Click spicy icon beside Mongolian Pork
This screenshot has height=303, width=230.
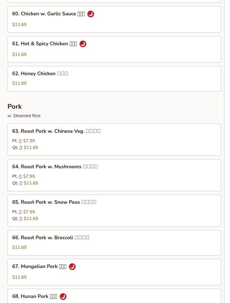click(x=72, y=267)
